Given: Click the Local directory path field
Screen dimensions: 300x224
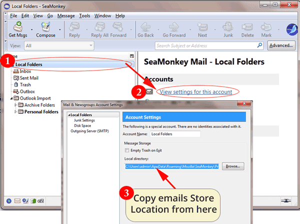Looking at the screenshot, I should click(x=172, y=166).
